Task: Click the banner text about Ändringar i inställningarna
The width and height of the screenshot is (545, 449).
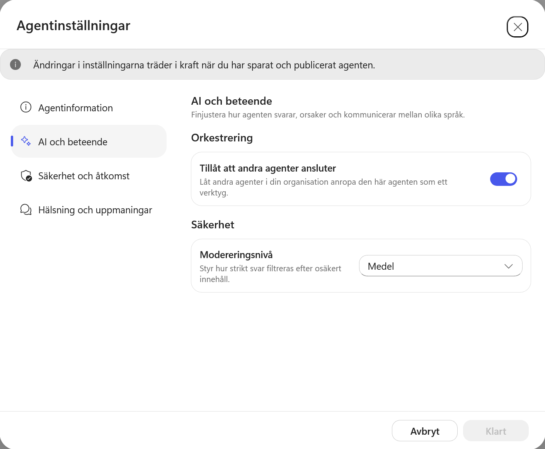Action: click(204, 65)
